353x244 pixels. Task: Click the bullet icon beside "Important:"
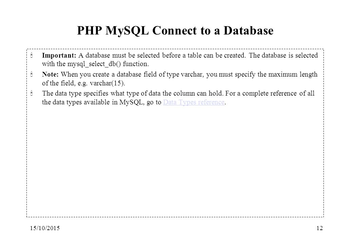click(x=32, y=55)
